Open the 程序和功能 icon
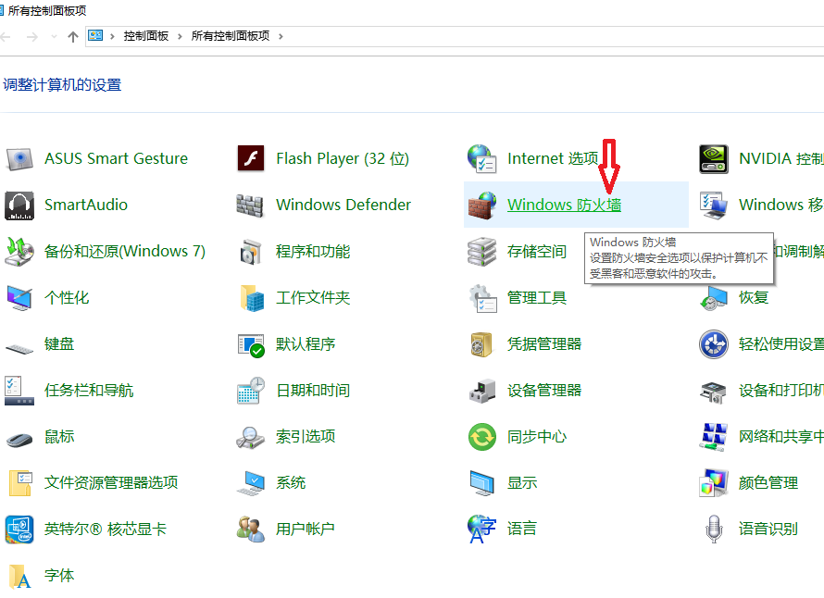This screenshot has width=824, height=598. pyautogui.click(x=251, y=252)
